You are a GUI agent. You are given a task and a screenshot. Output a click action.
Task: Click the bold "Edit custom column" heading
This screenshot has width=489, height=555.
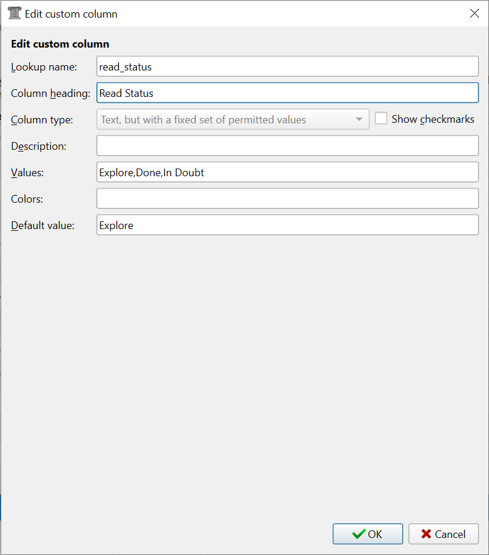point(60,44)
